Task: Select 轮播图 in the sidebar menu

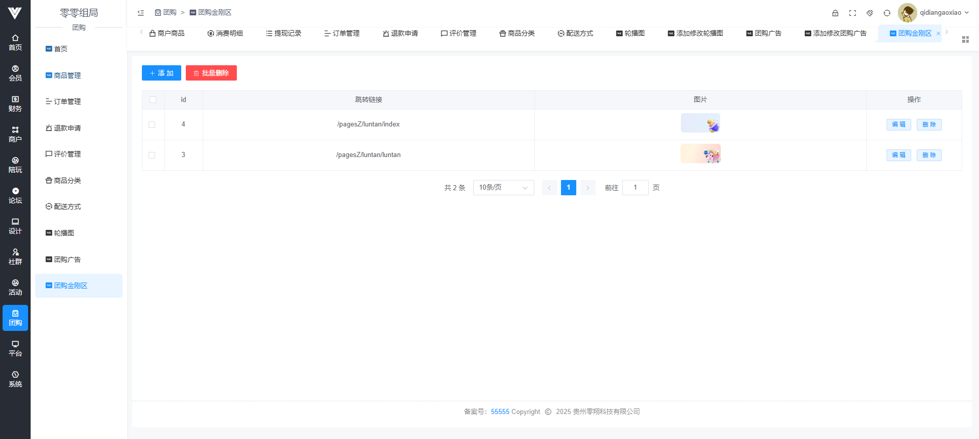Action: coord(64,233)
